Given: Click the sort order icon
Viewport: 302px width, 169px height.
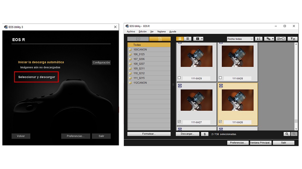Looking at the screenshot, I should [x=259, y=39].
